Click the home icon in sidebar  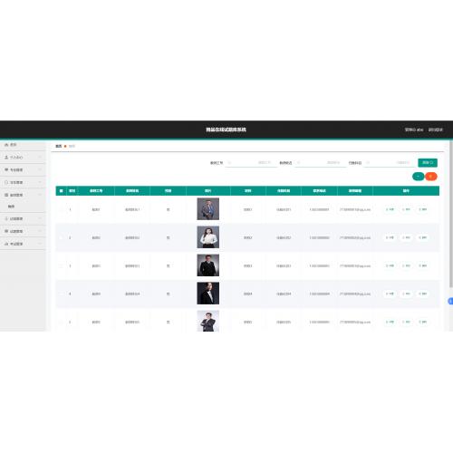[6, 145]
